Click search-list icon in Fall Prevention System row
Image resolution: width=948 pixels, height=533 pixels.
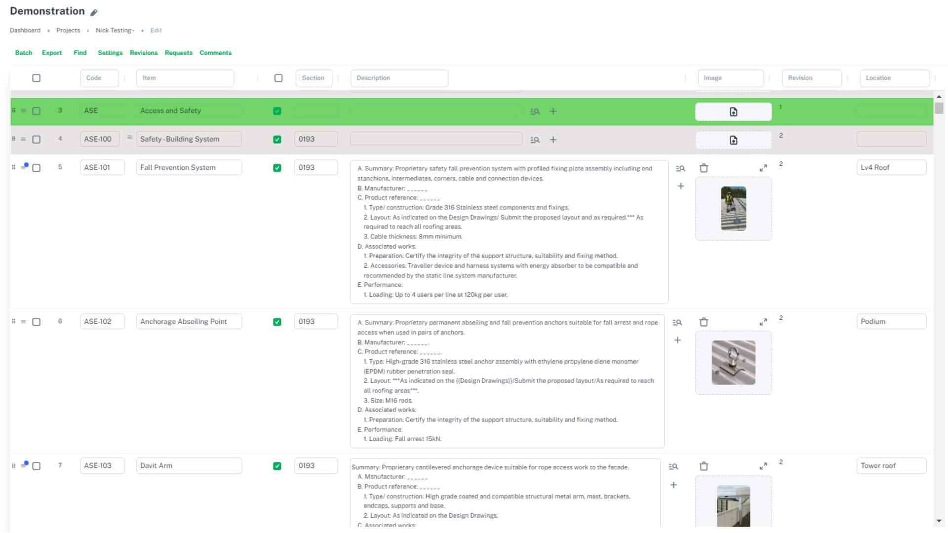(680, 168)
